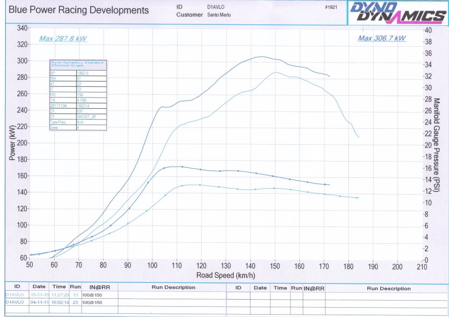Click the ID value 'D1AVLO' in header
Viewport: 449px width, 317px height.
pyautogui.click(x=215, y=7)
